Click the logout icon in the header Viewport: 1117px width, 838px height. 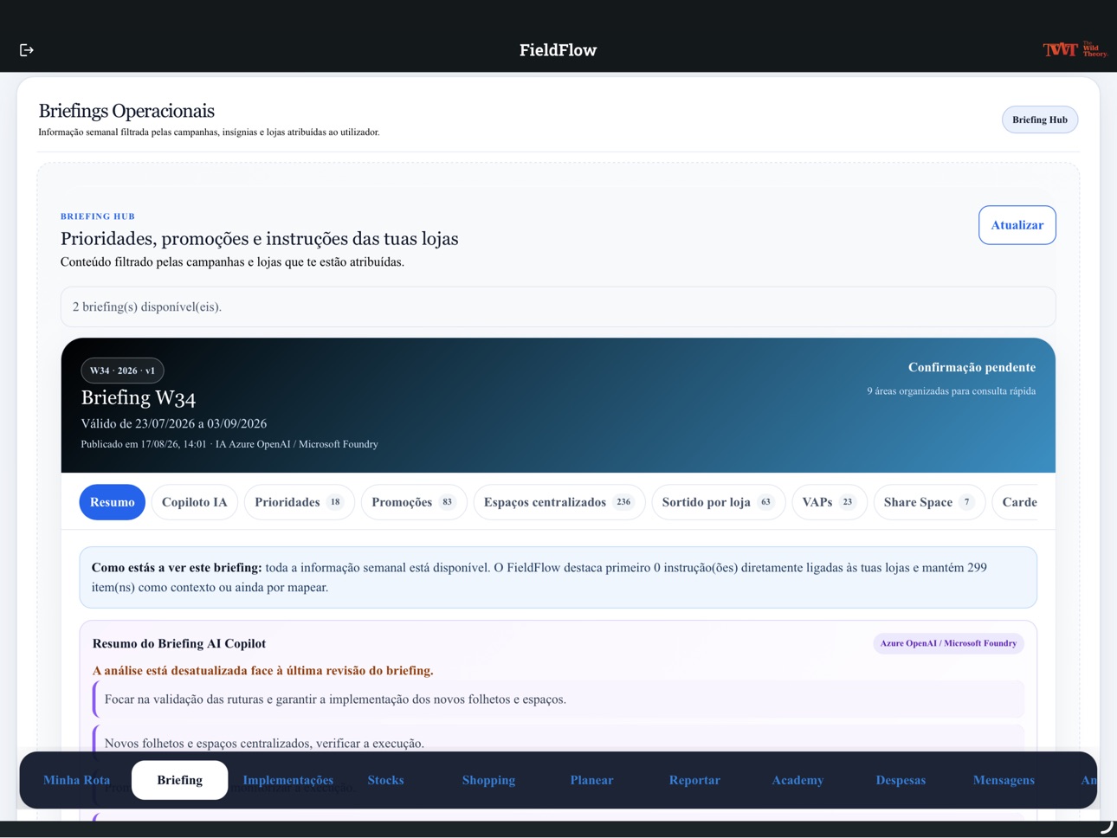pos(27,50)
